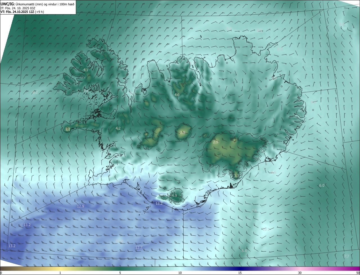The height and width of the screenshot is (275, 360).
Task: Click the 1 tick on the color scale
Action: pyautogui.click(x=60, y=273)
